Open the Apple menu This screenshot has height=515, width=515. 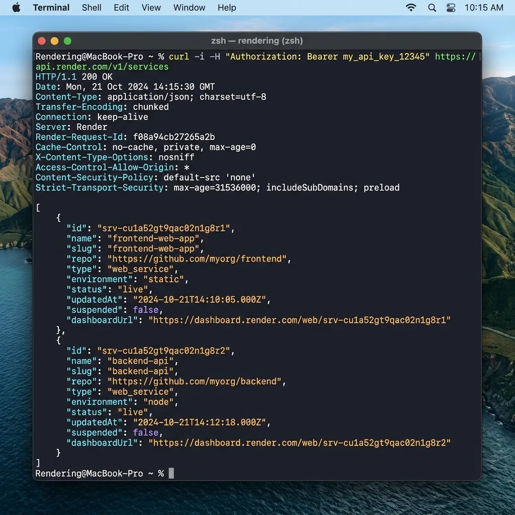[x=16, y=8]
